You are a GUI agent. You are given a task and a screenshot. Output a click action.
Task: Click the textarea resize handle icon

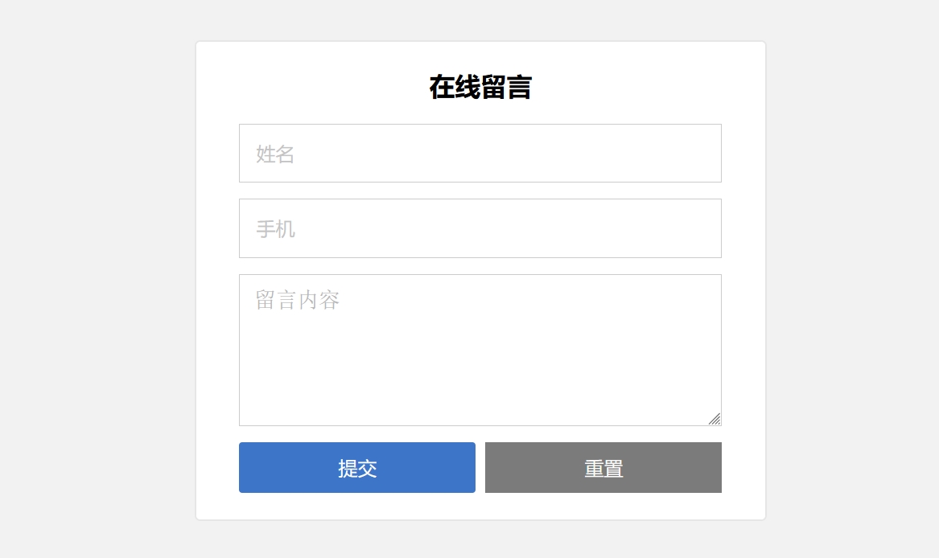pyautogui.click(x=715, y=419)
